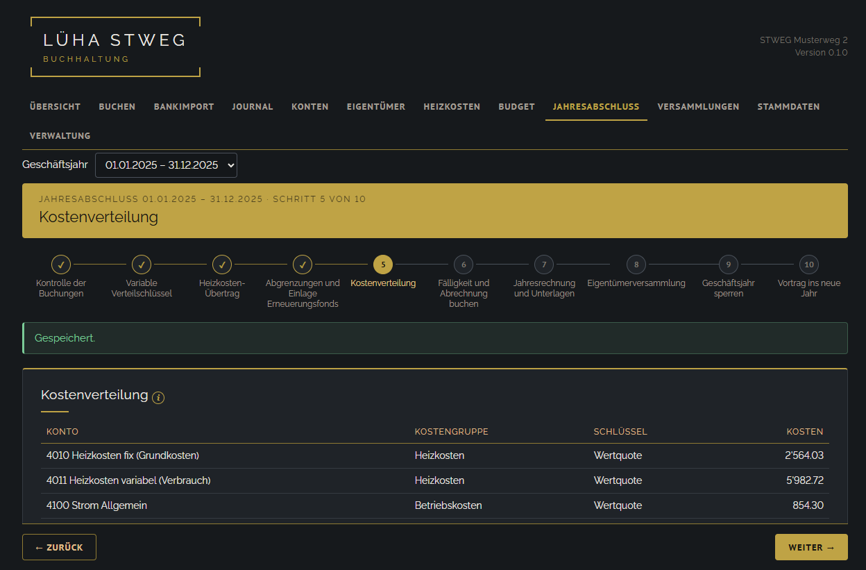Open the Journal menu item

tap(253, 107)
